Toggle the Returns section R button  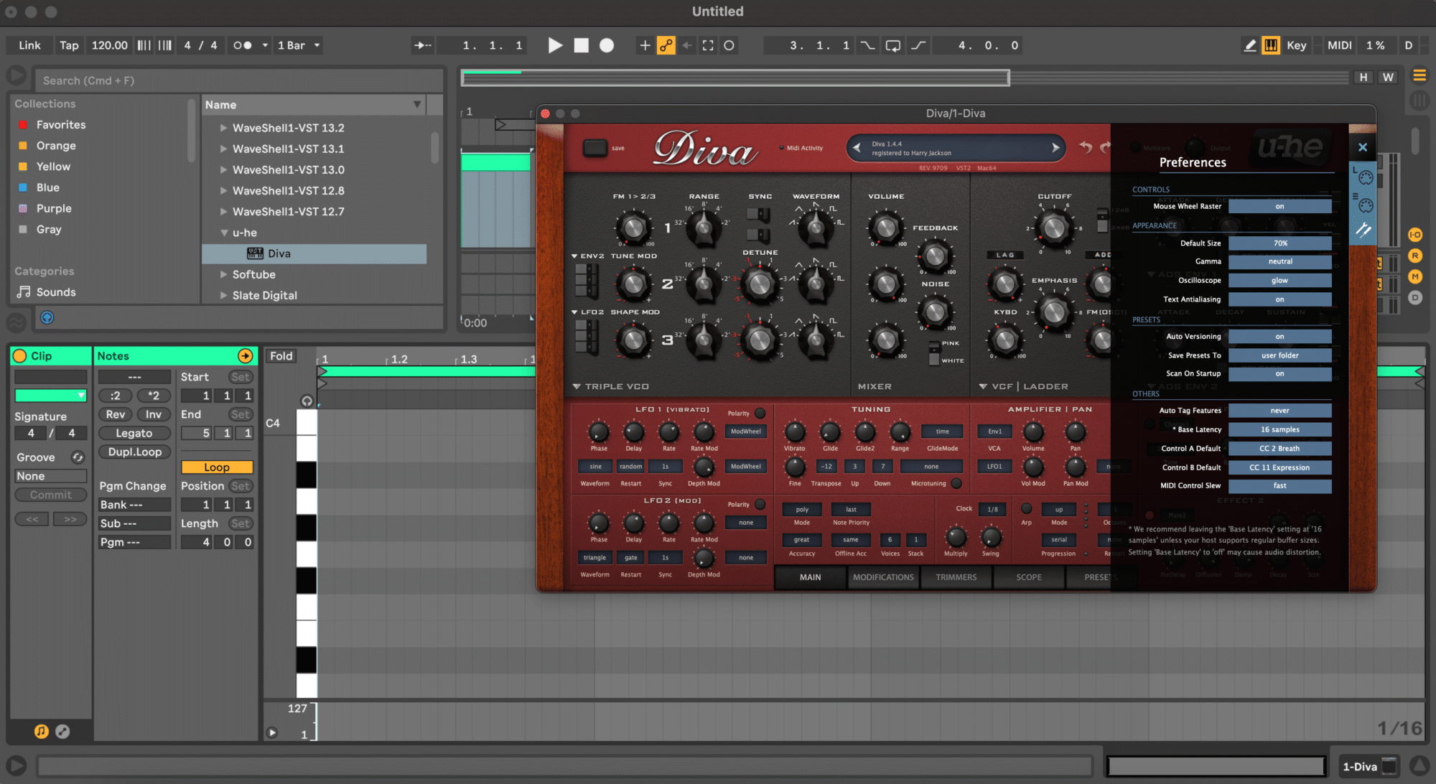1415,256
